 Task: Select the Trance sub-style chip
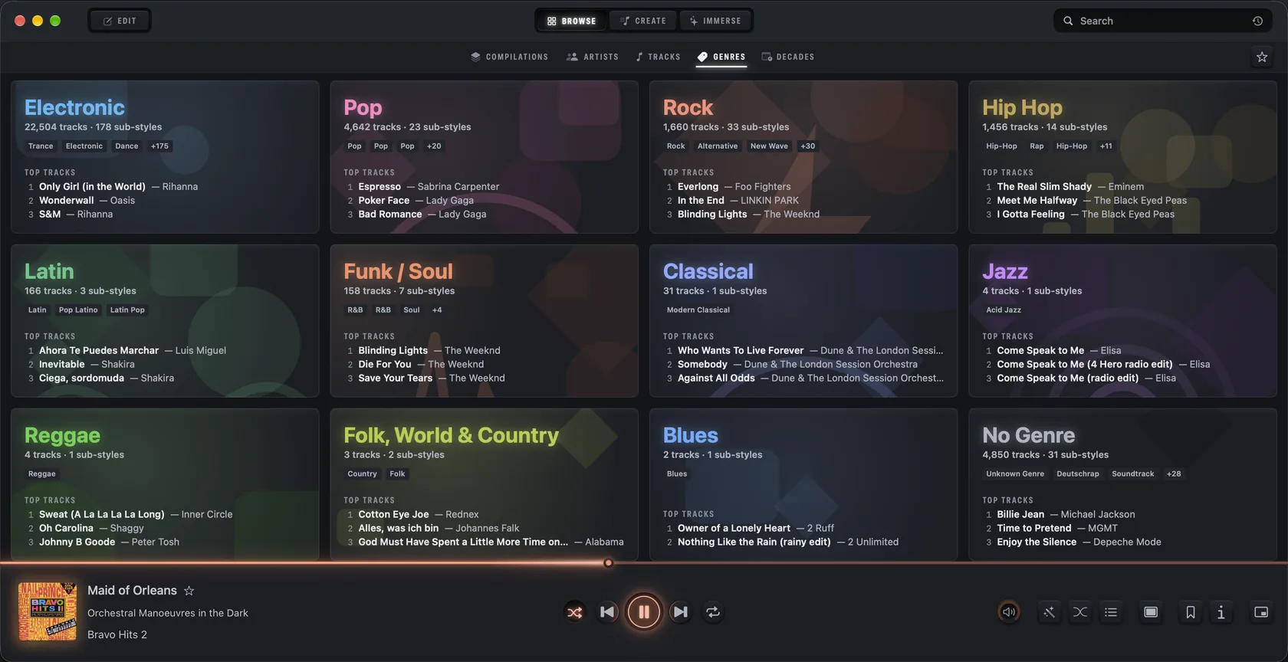[41, 146]
